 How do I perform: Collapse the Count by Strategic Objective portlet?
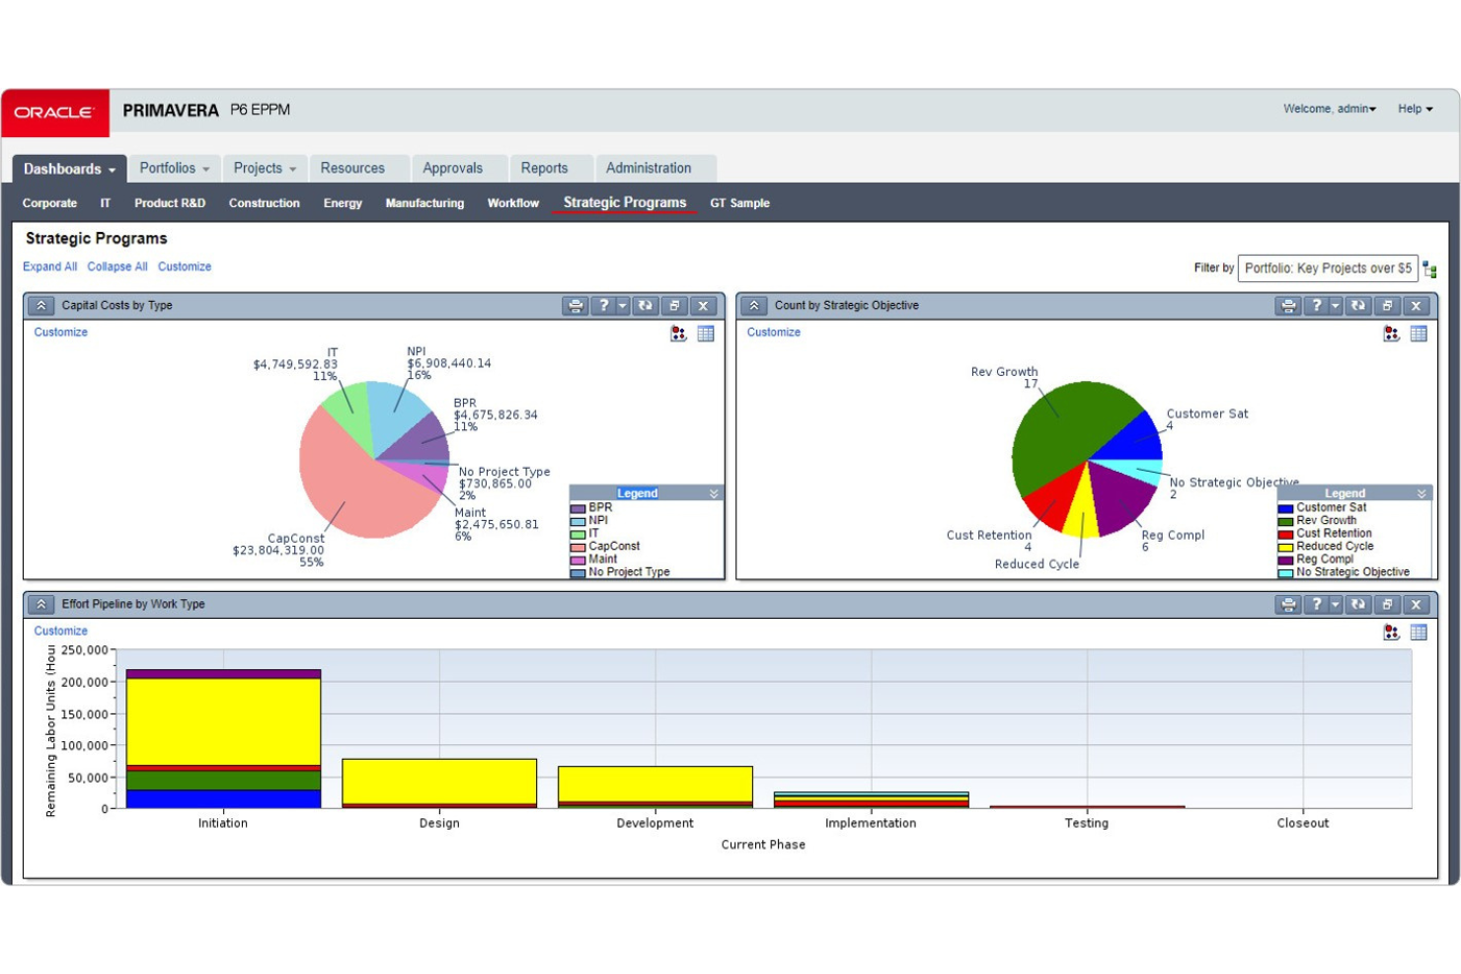pyautogui.click(x=754, y=306)
